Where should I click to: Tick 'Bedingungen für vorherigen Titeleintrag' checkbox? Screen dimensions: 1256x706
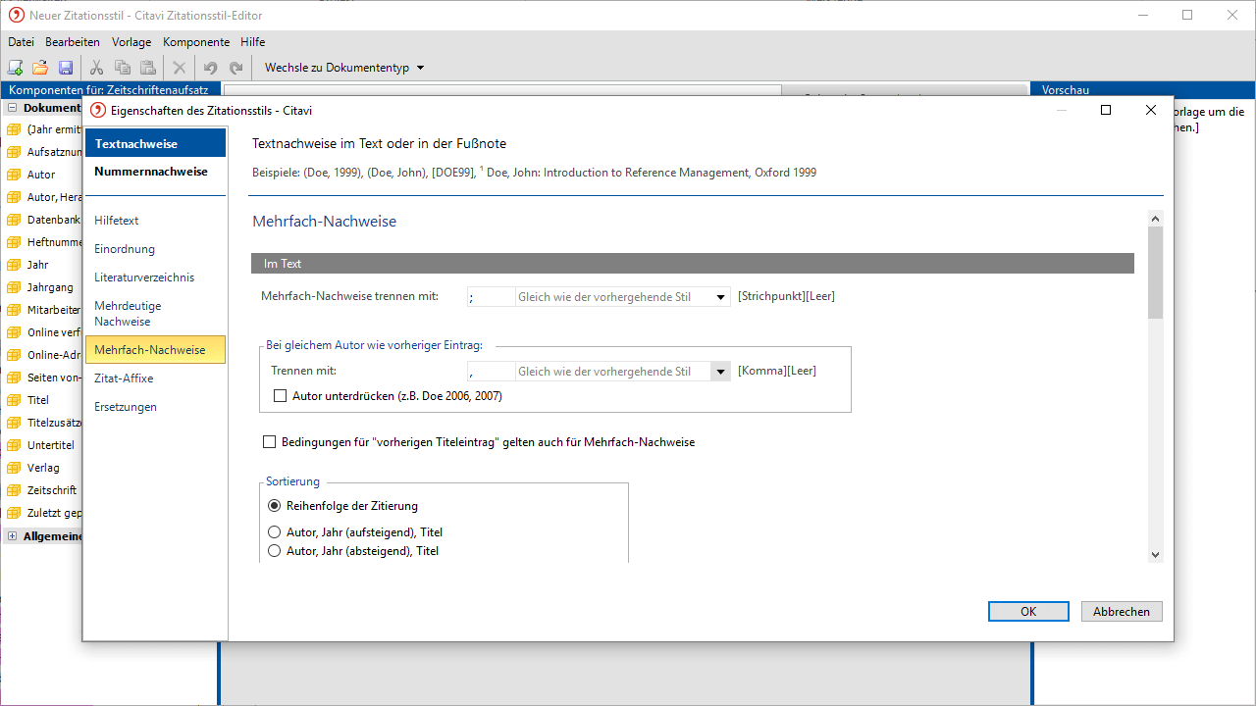click(270, 442)
